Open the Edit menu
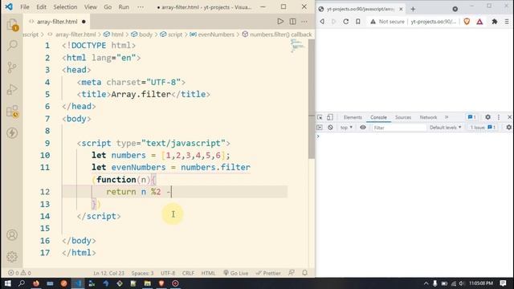Viewport: 514px width, 289px height. coord(41,7)
